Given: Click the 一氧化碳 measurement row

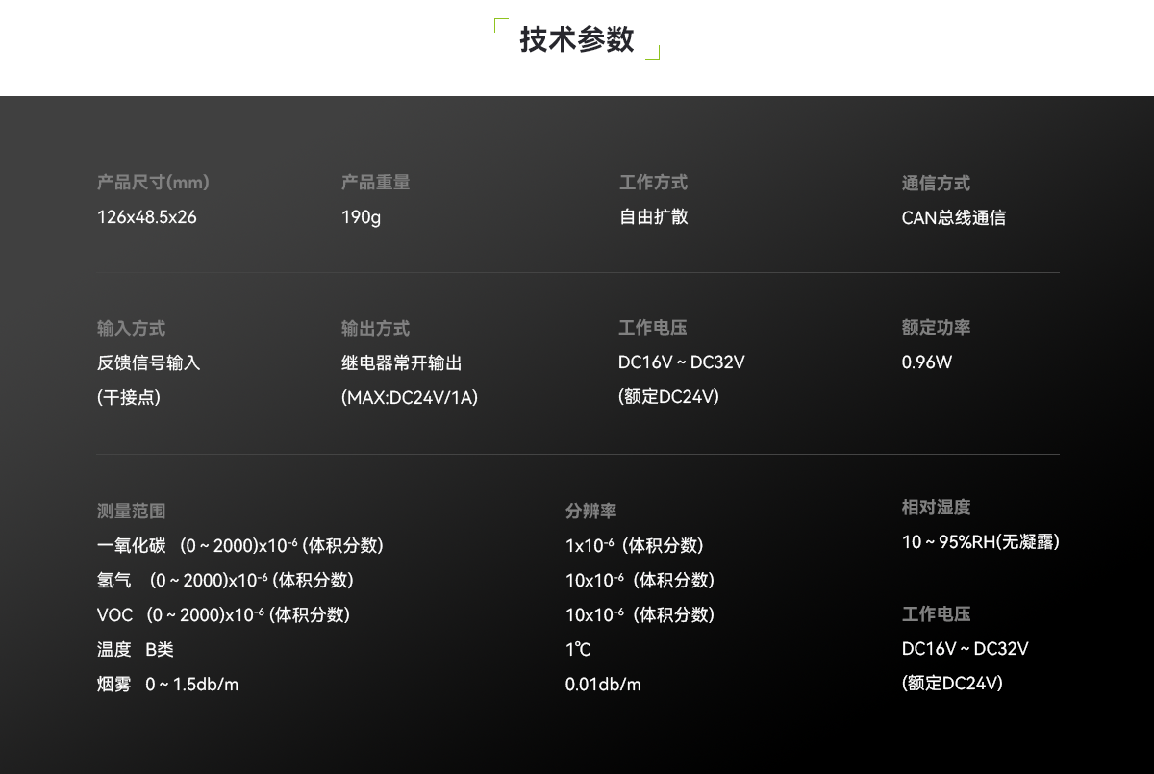Looking at the screenshot, I should [240, 545].
